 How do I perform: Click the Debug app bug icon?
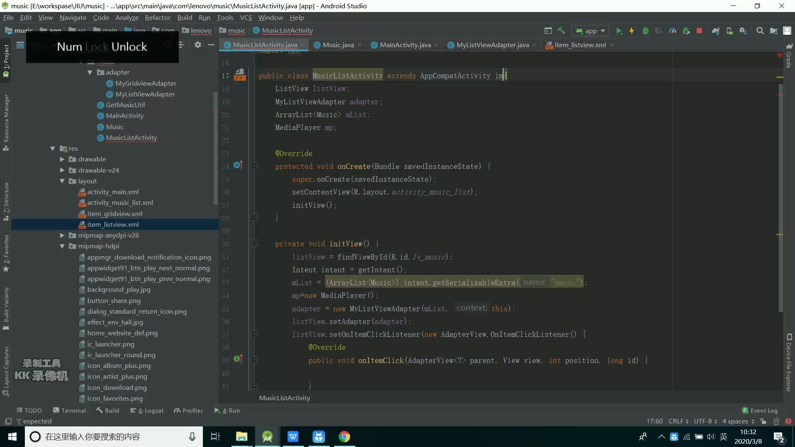click(645, 31)
